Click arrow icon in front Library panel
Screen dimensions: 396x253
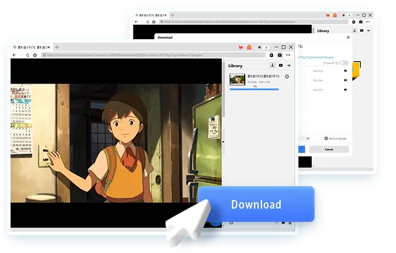pos(289,65)
